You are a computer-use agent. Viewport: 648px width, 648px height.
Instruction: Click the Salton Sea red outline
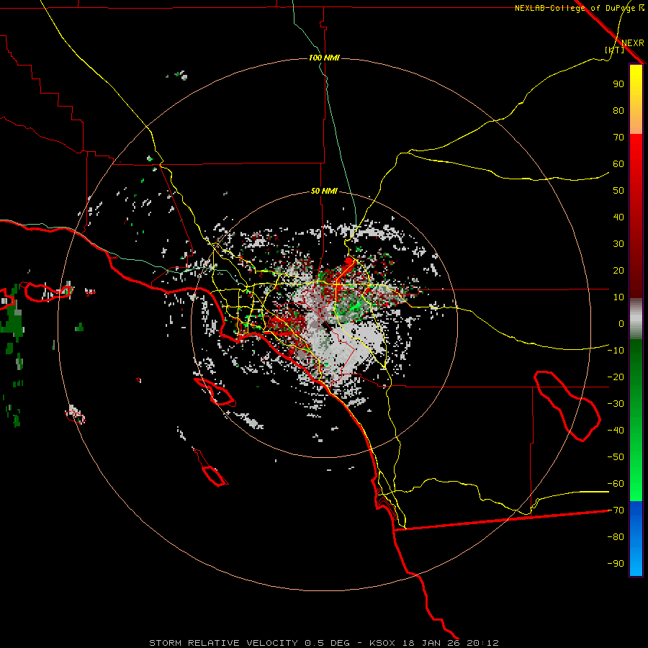(x=567, y=405)
